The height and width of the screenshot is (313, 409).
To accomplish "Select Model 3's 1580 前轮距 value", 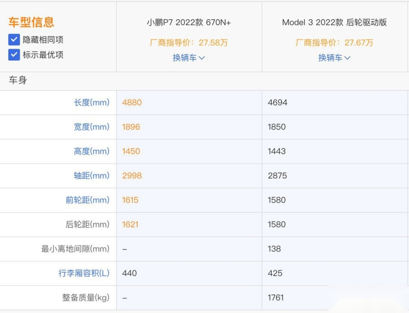I will pyautogui.click(x=277, y=200).
